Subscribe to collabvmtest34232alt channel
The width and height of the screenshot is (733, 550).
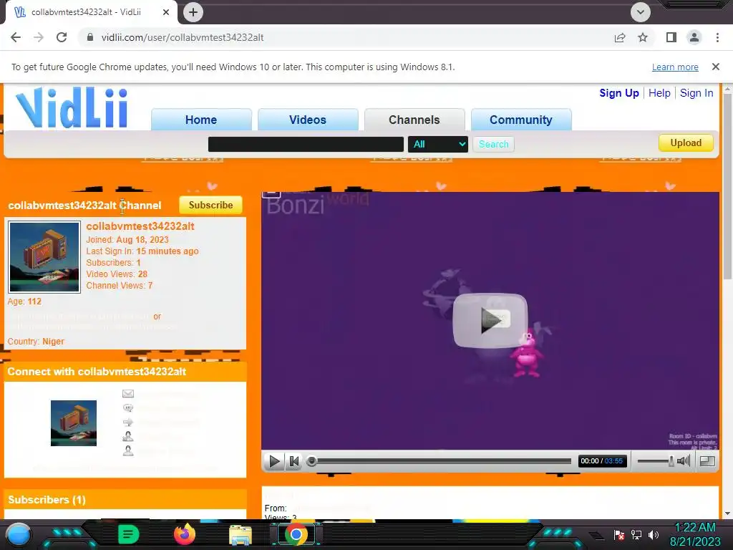[x=210, y=205]
